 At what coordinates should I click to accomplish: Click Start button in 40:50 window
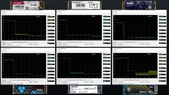pyautogui.click(x=59, y=82)
